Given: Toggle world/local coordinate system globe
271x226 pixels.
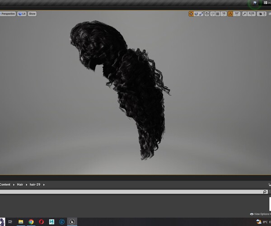Looking at the screenshot, I should pyautogui.click(x=207, y=14).
